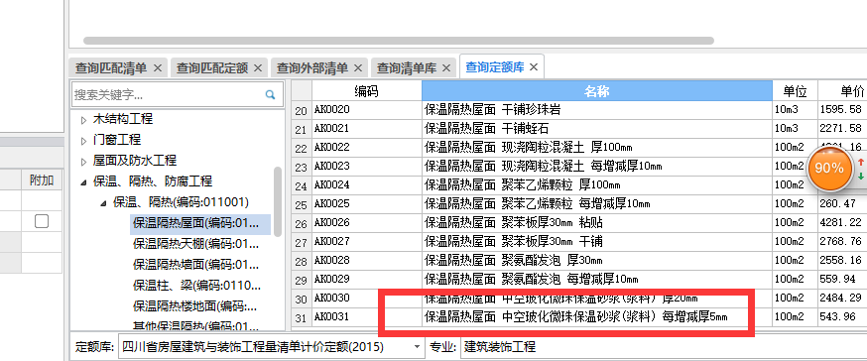Select code cell AK0027
Screen dimensions: 867x361
367,242
